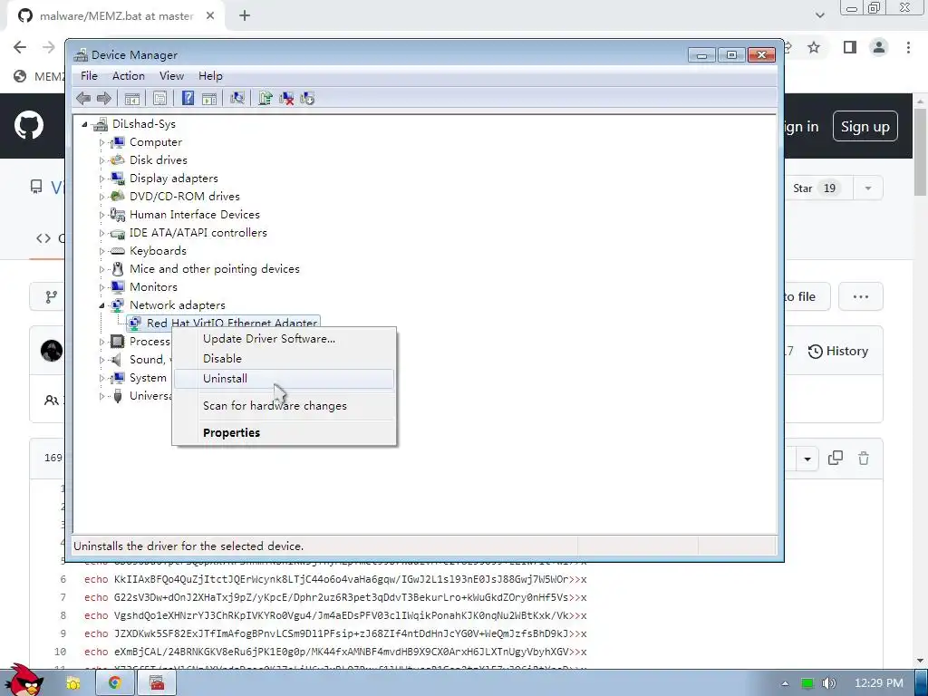Viewport: 928px width, 696px height.
Task: Click the Angry Birds start button on taskbar
Action: [x=24, y=680]
